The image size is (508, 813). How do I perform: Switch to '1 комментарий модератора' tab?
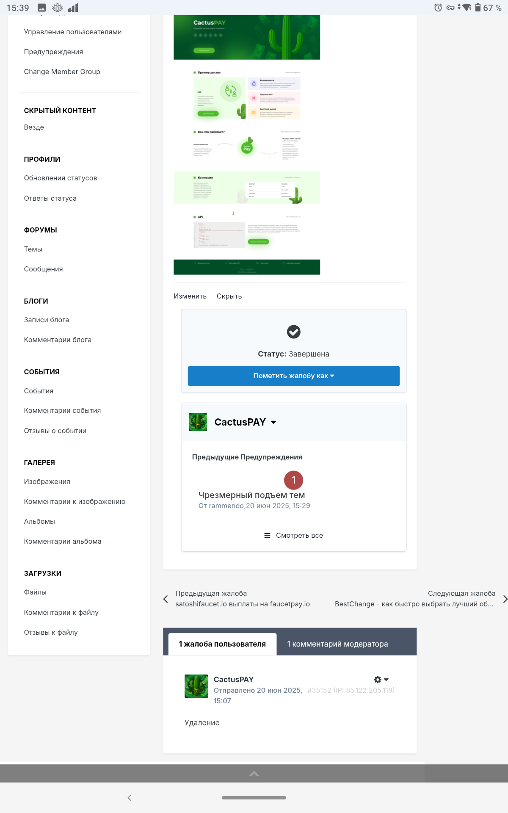click(337, 644)
